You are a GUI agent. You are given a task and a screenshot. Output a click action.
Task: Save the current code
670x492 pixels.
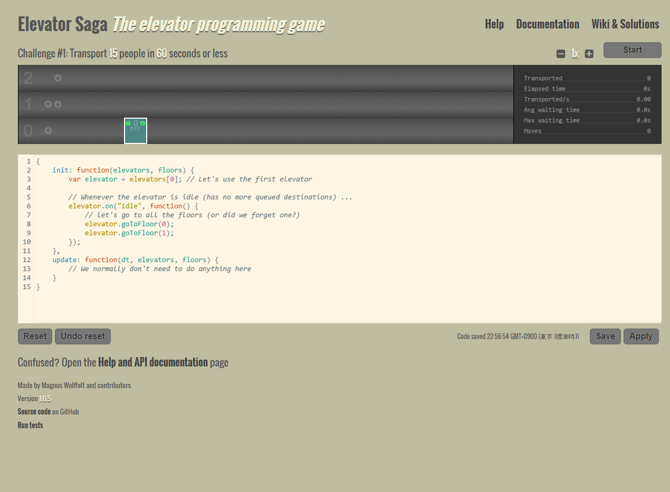tap(605, 336)
